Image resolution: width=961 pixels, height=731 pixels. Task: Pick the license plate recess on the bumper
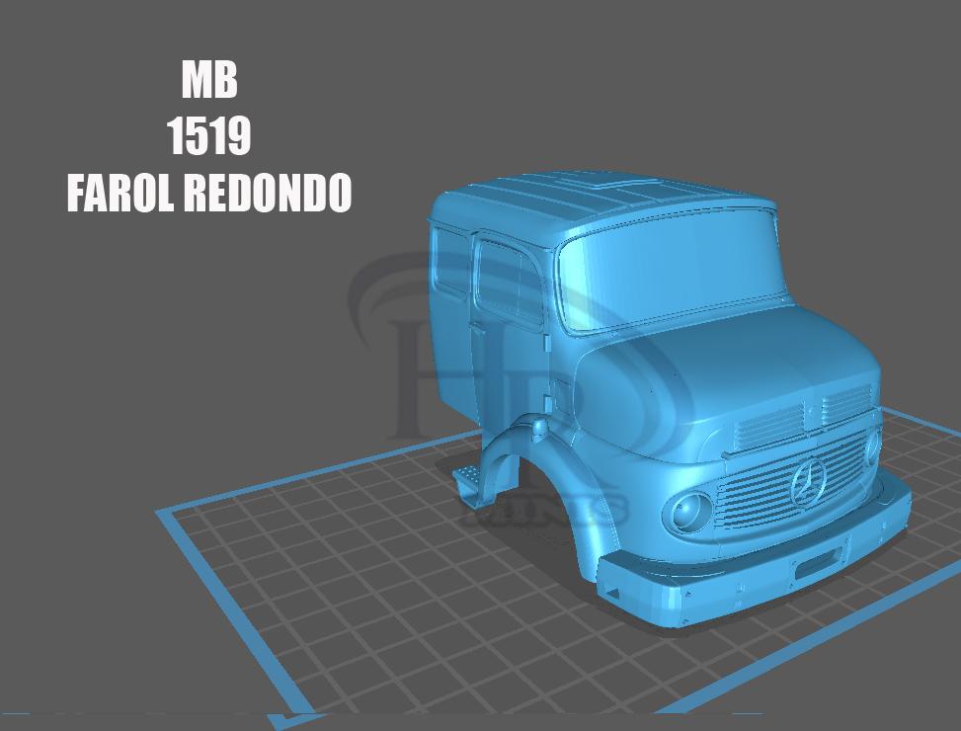(815, 565)
